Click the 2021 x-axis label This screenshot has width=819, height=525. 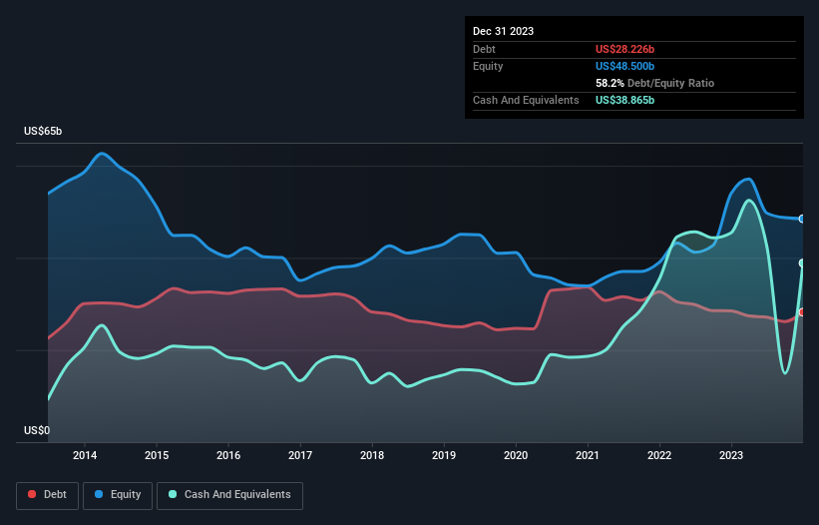click(x=588, y=455)
